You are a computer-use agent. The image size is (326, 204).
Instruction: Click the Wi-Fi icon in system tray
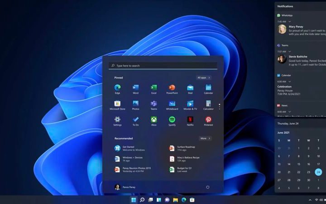(316, 200)
